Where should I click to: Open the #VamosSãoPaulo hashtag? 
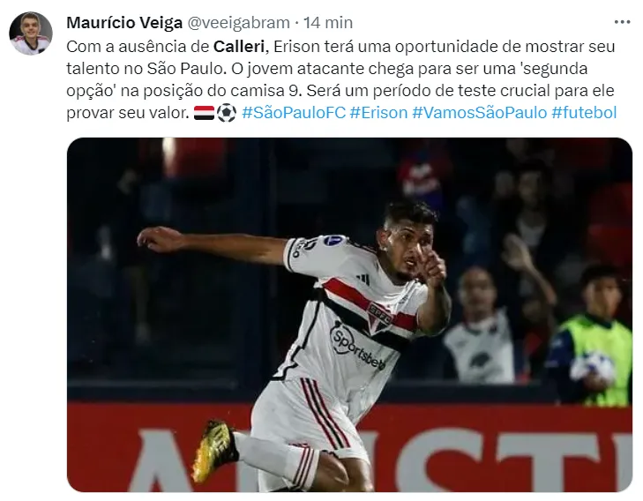tap(479, 112)
